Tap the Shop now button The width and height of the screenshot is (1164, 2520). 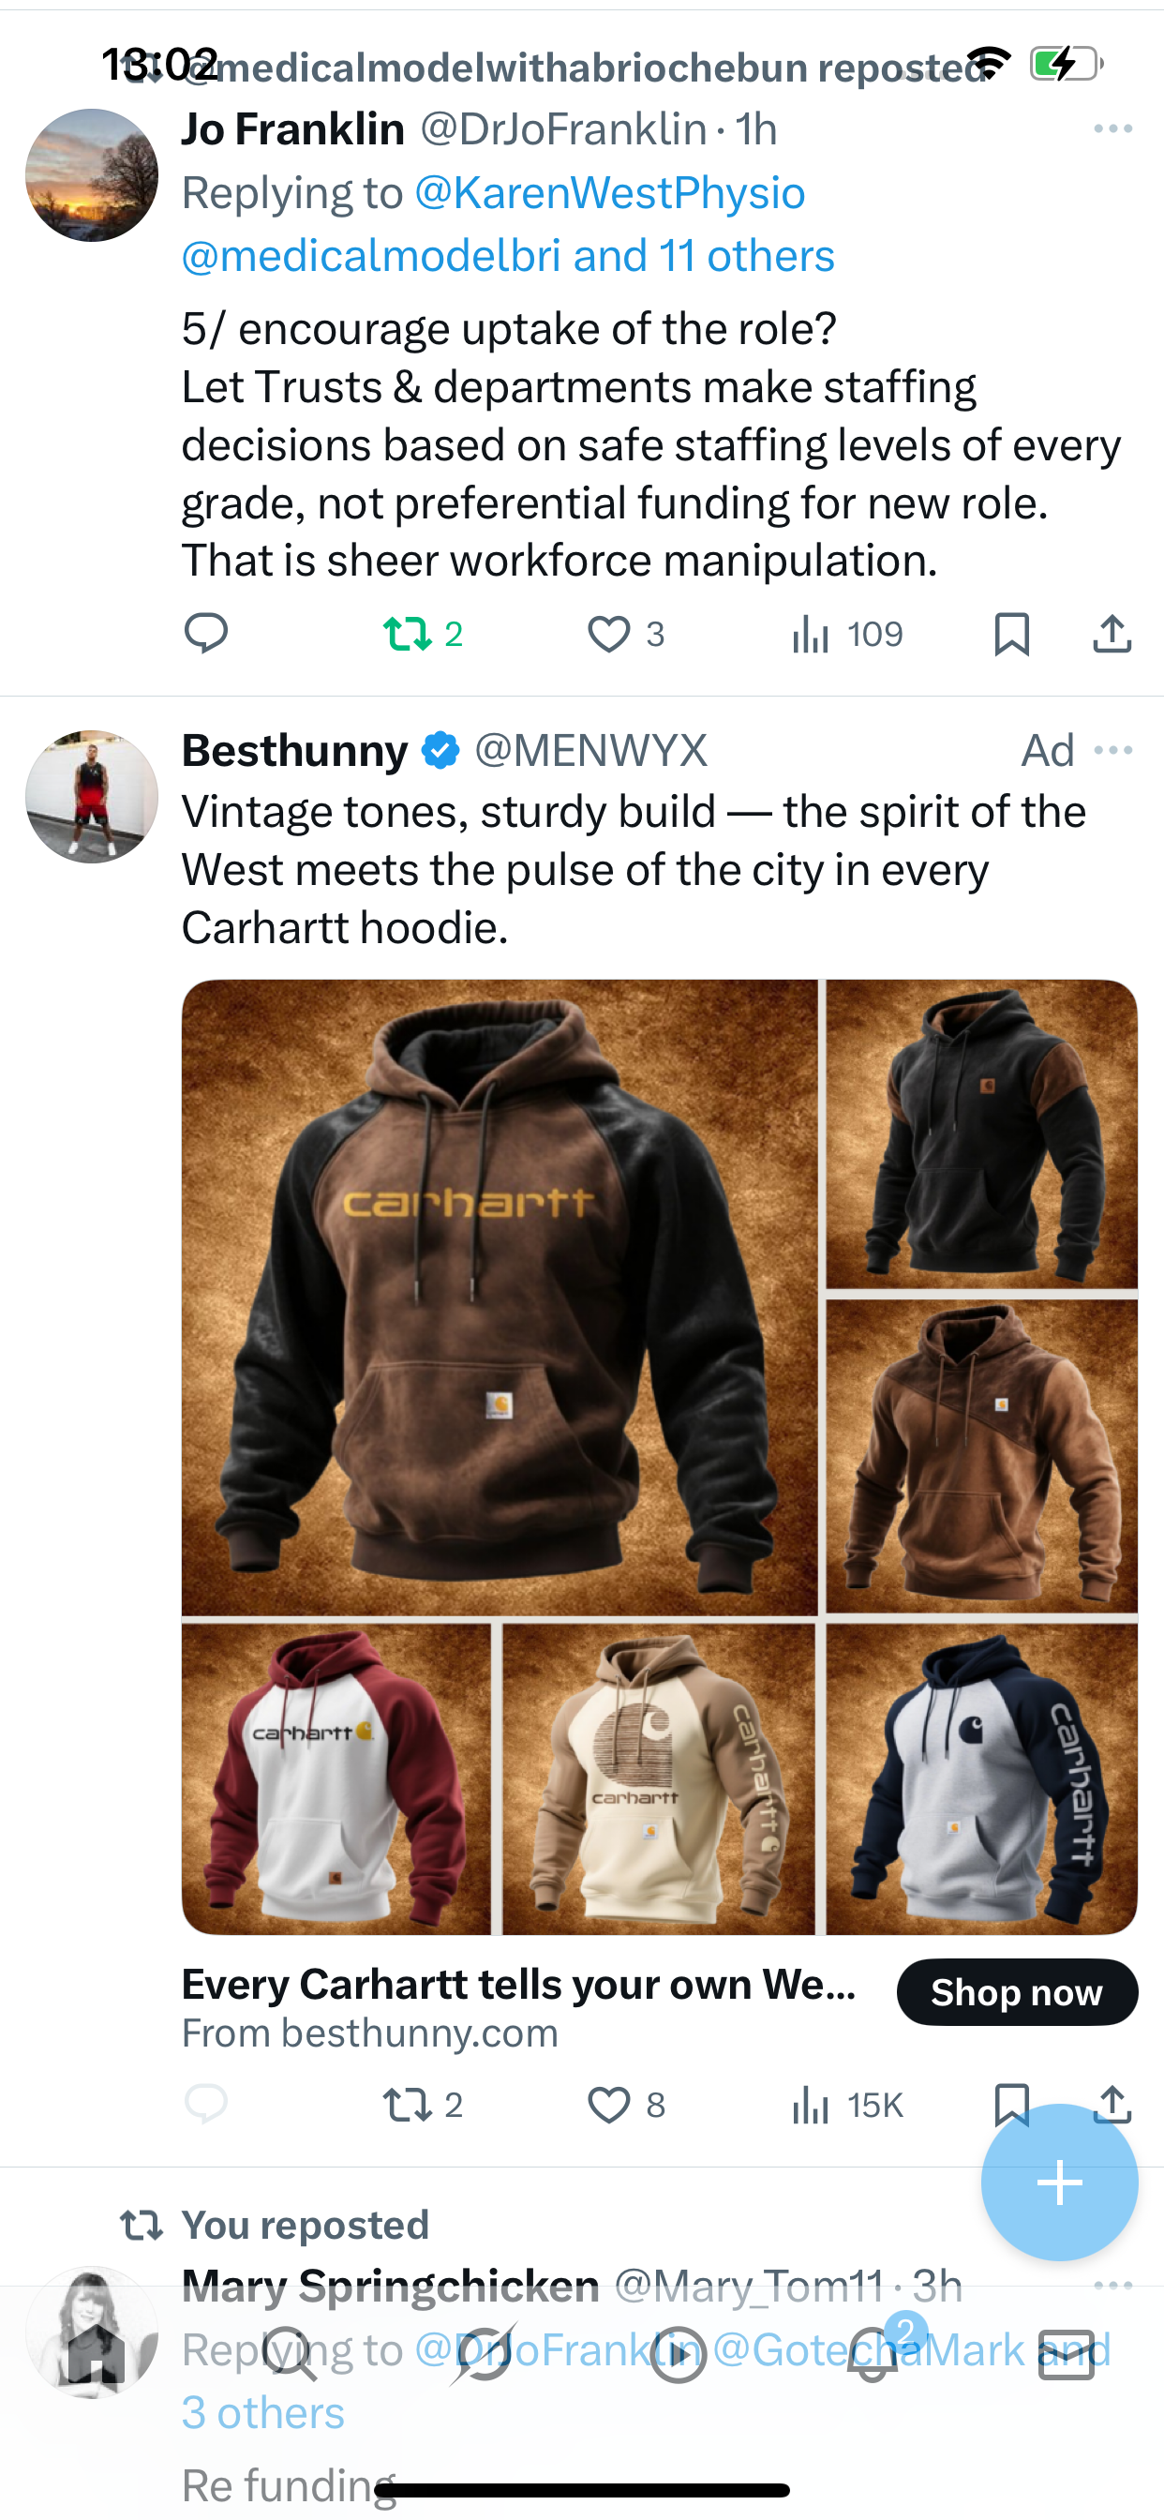tap(1017, 1992)
